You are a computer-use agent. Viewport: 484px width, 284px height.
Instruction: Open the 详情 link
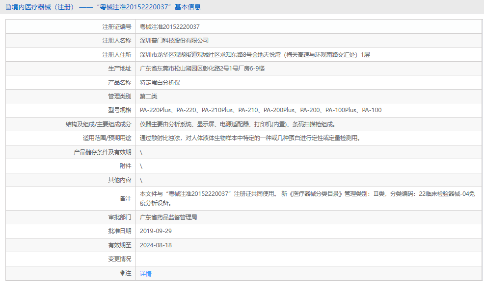[x=146, y=274]
